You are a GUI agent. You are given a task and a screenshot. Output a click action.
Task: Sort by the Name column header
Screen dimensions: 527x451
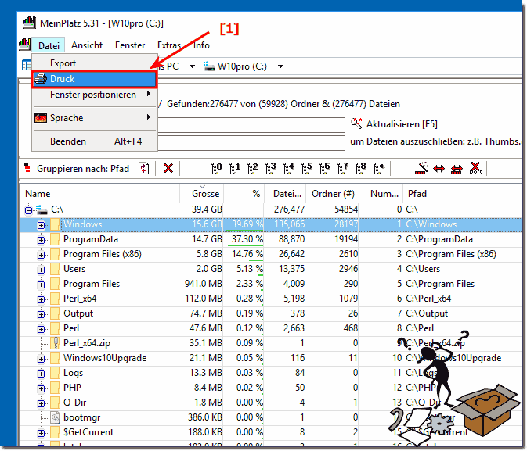(x=99, y=194)
